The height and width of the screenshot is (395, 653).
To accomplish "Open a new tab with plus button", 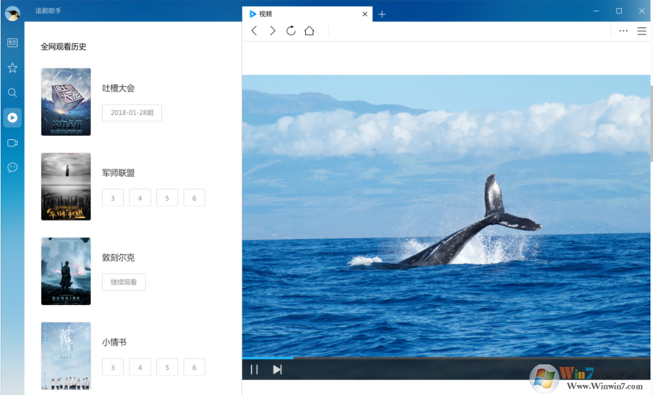I will (382, 14).
